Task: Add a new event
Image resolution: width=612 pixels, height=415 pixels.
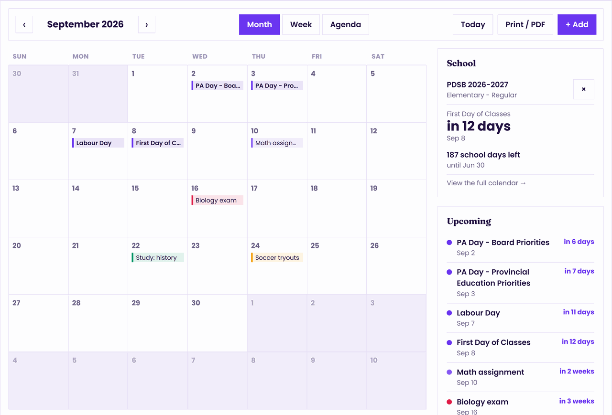Action: 577,24
